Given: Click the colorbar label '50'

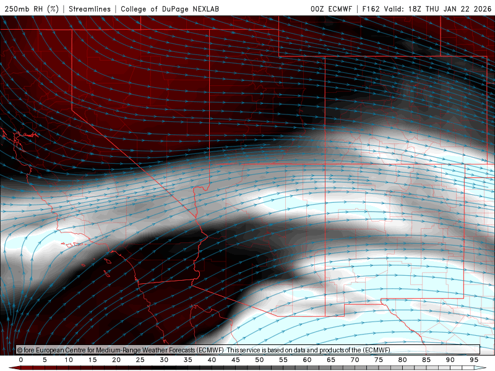Looking at the screenshot, I should 259,360.
